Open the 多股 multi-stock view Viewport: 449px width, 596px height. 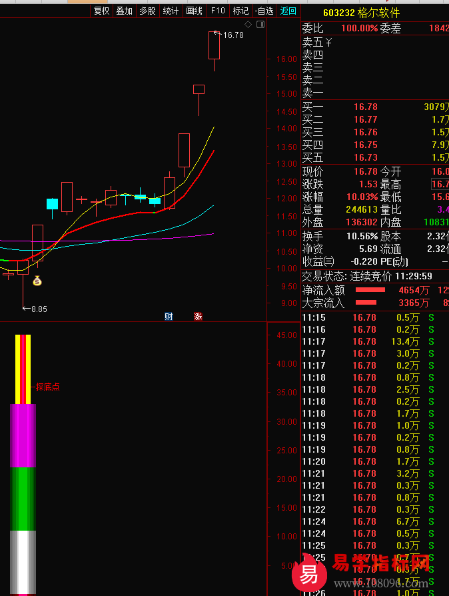(147, 11)
